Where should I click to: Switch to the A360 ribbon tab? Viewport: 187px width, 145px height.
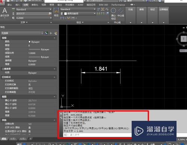pos(80,5)
